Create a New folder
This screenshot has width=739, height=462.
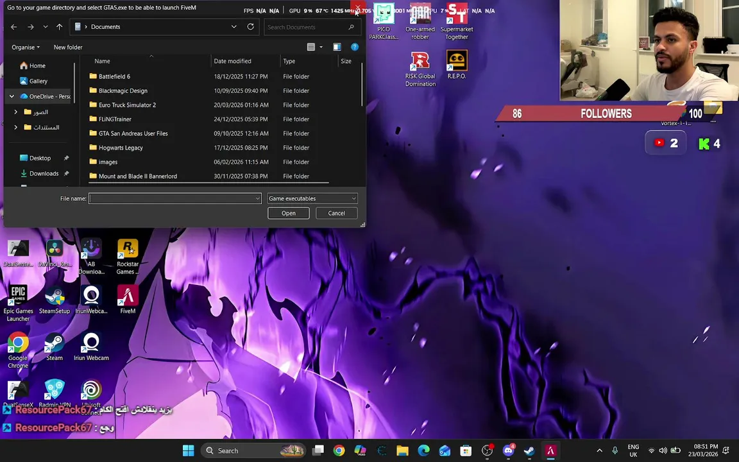(x=68, y=47)
